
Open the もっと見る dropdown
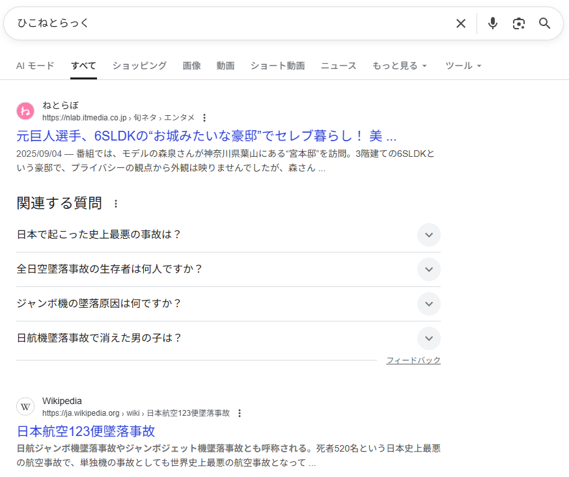399,66
